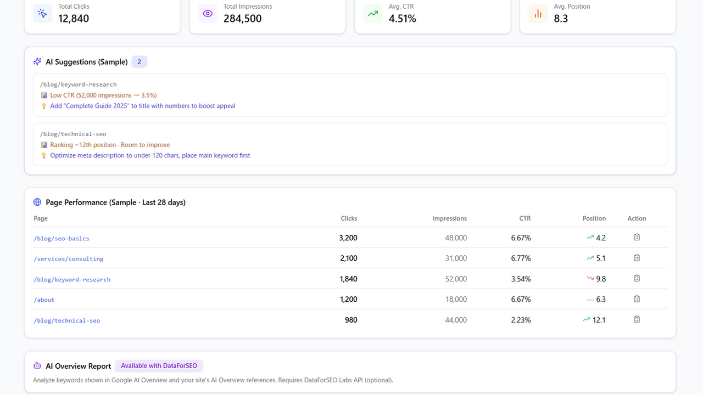Click the Low CTR 52,000 impressions text
Viewport: 703px width, 395px height.
click(103, 95)
